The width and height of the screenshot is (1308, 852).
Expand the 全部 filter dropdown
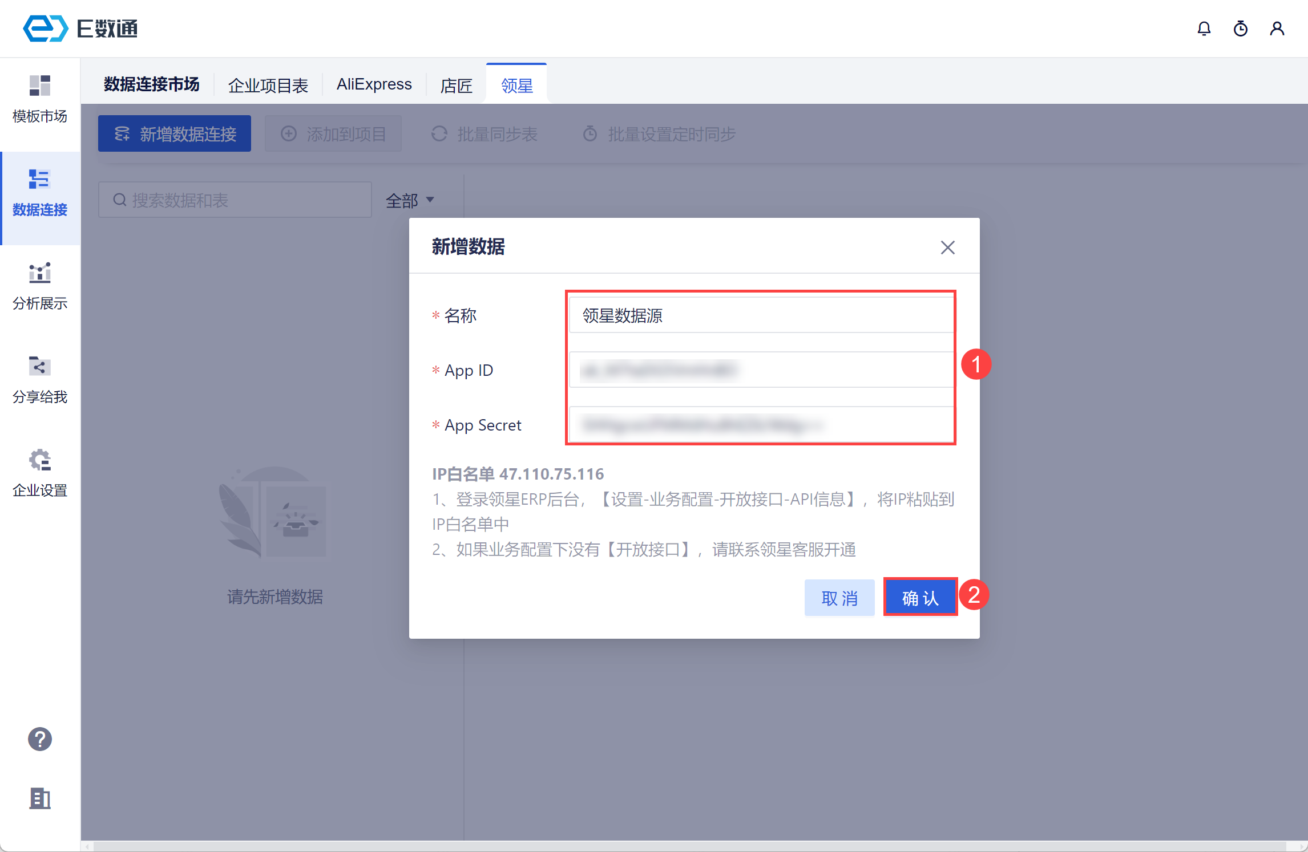coord(410,200)
